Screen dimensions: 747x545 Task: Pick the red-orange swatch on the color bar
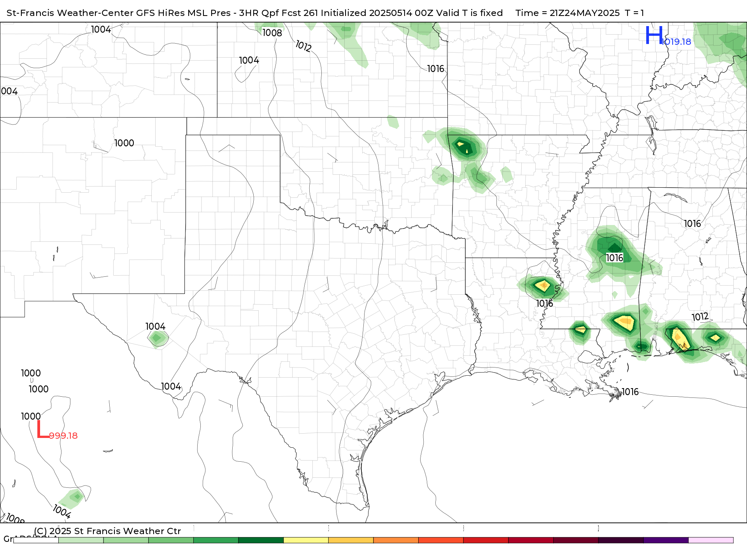[x=441, y=540]
